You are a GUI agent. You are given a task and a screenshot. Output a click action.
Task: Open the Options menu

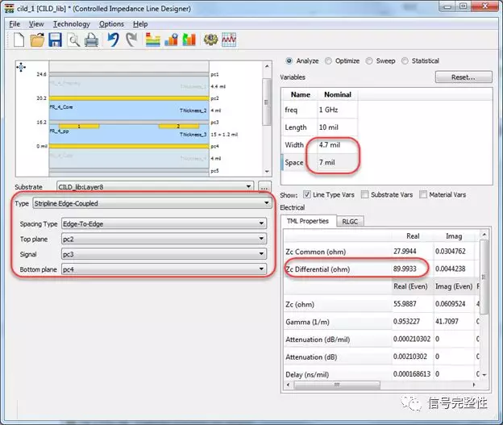(x=111, y=24)
